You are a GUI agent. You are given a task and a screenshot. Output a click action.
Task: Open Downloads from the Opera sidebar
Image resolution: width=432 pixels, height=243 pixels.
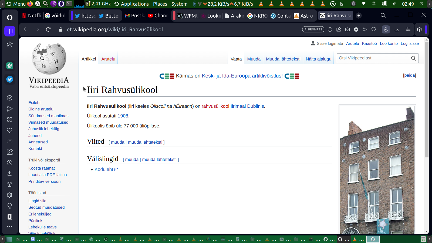10,173
